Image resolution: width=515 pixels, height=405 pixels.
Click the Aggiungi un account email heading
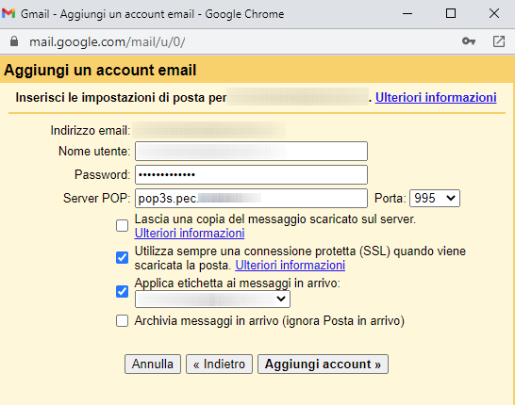coord(100,70)
